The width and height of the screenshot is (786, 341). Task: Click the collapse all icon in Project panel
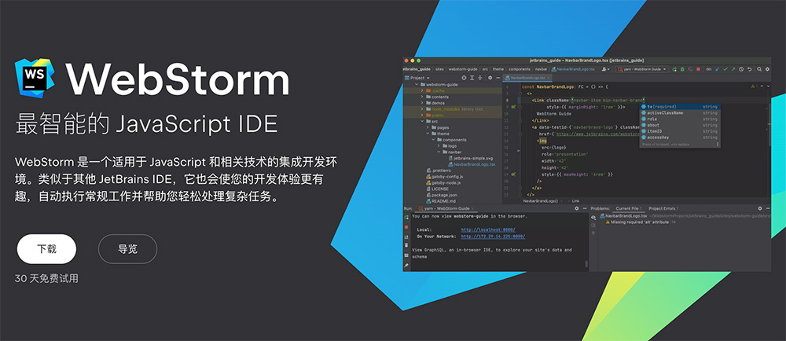click(480, 78)
